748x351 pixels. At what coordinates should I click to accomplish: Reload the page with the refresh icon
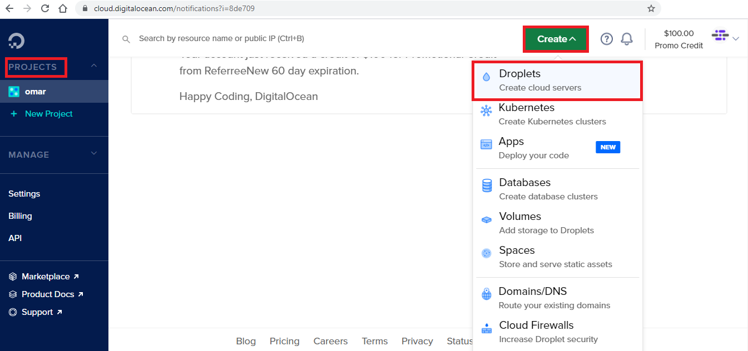[x=45, y=8]
